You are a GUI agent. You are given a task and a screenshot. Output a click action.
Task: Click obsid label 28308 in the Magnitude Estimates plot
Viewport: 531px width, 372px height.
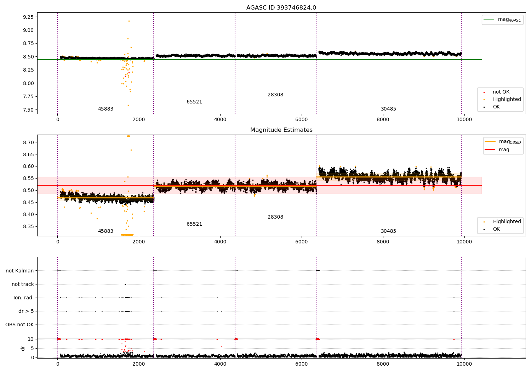tap(275, 217)
